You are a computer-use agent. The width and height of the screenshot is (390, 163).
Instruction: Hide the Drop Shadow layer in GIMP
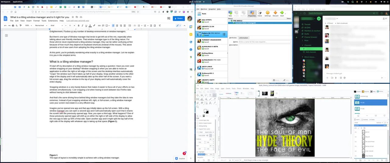pyautogui.click(x=356, y=156)
